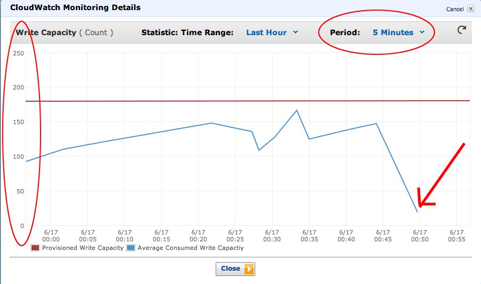Click the refresh chart icon
The height and width of the screenshot is (284, 481).
pyautogui.click(x=462, y=30)
